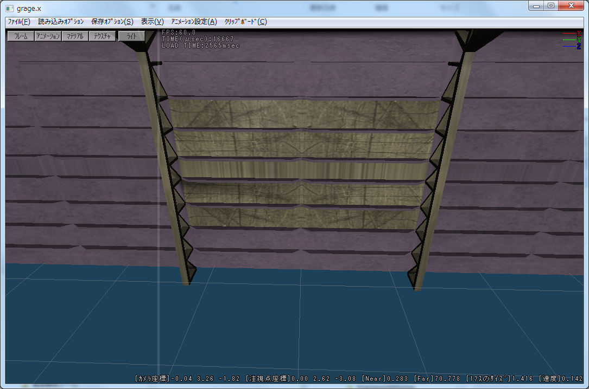The image size is (589, 389).
Task: Maximize the grage.x window
Action: coord(551,6)
